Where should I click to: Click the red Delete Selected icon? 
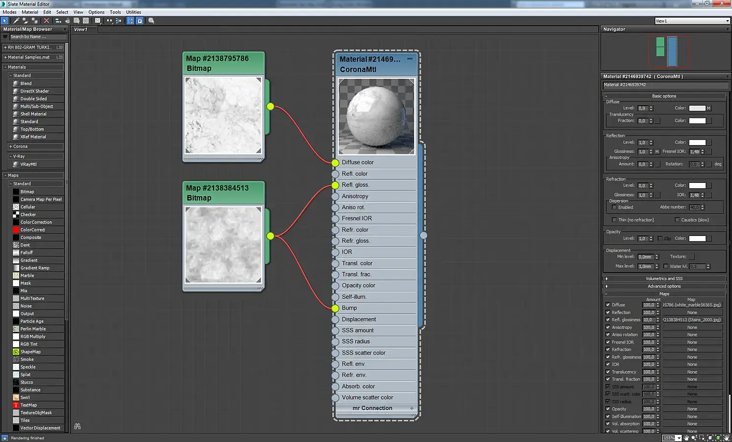(x=46, y=21)
